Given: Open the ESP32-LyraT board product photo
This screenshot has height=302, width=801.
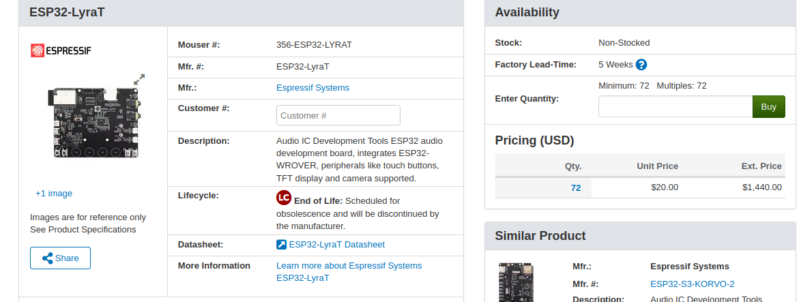Looking at the screenshot, I should (93, 123).
